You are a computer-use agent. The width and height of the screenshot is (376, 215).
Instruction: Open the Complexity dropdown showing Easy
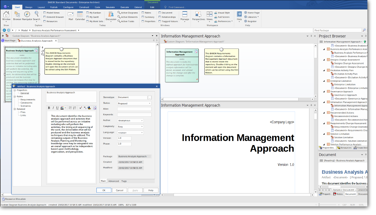tap(130, 126)
